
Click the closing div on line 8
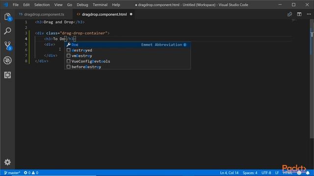pos(42,61)
